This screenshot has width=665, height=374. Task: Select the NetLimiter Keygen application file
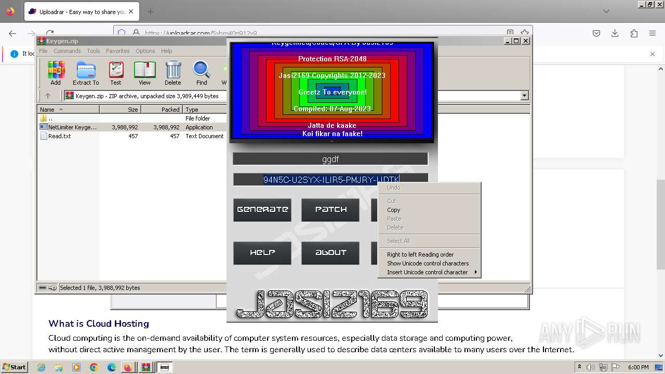[132, 127]
